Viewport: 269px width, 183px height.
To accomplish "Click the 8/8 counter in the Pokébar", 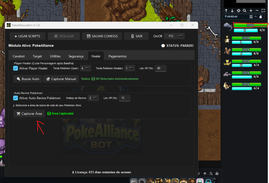I will 256,53.
